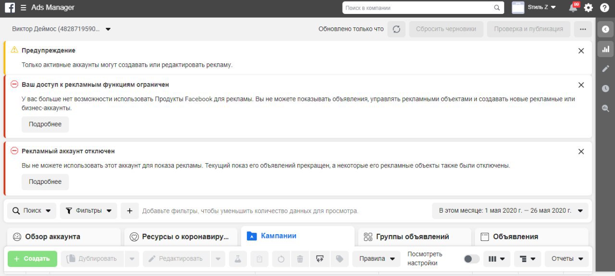Expand the arrow next to 'Дублировать'

point(132,259)
